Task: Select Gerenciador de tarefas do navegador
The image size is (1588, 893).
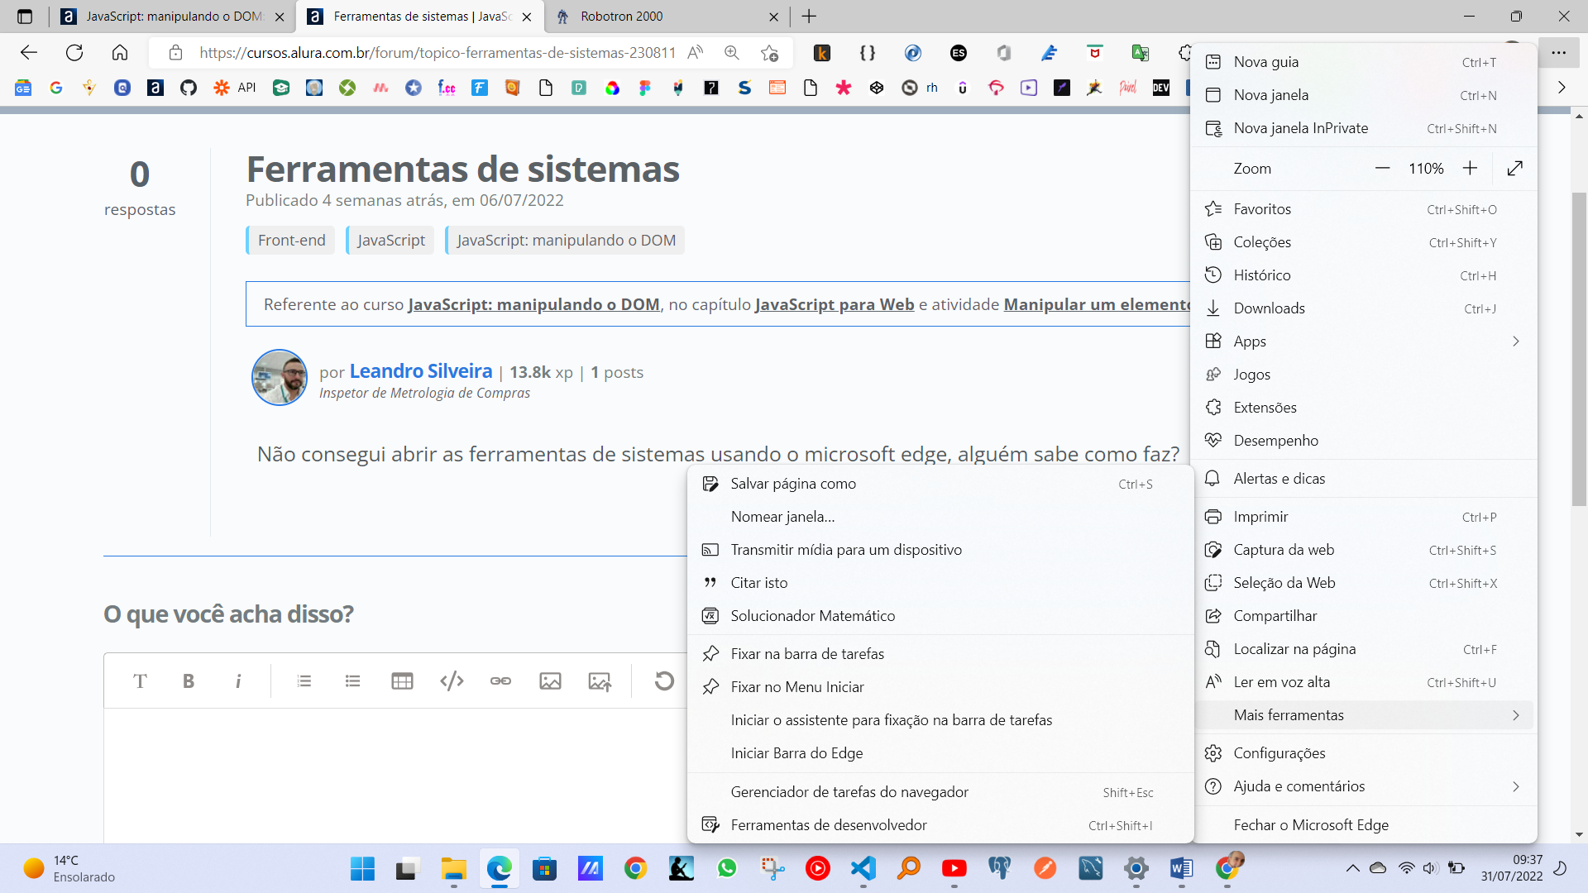Action: [x=851, y=791]
